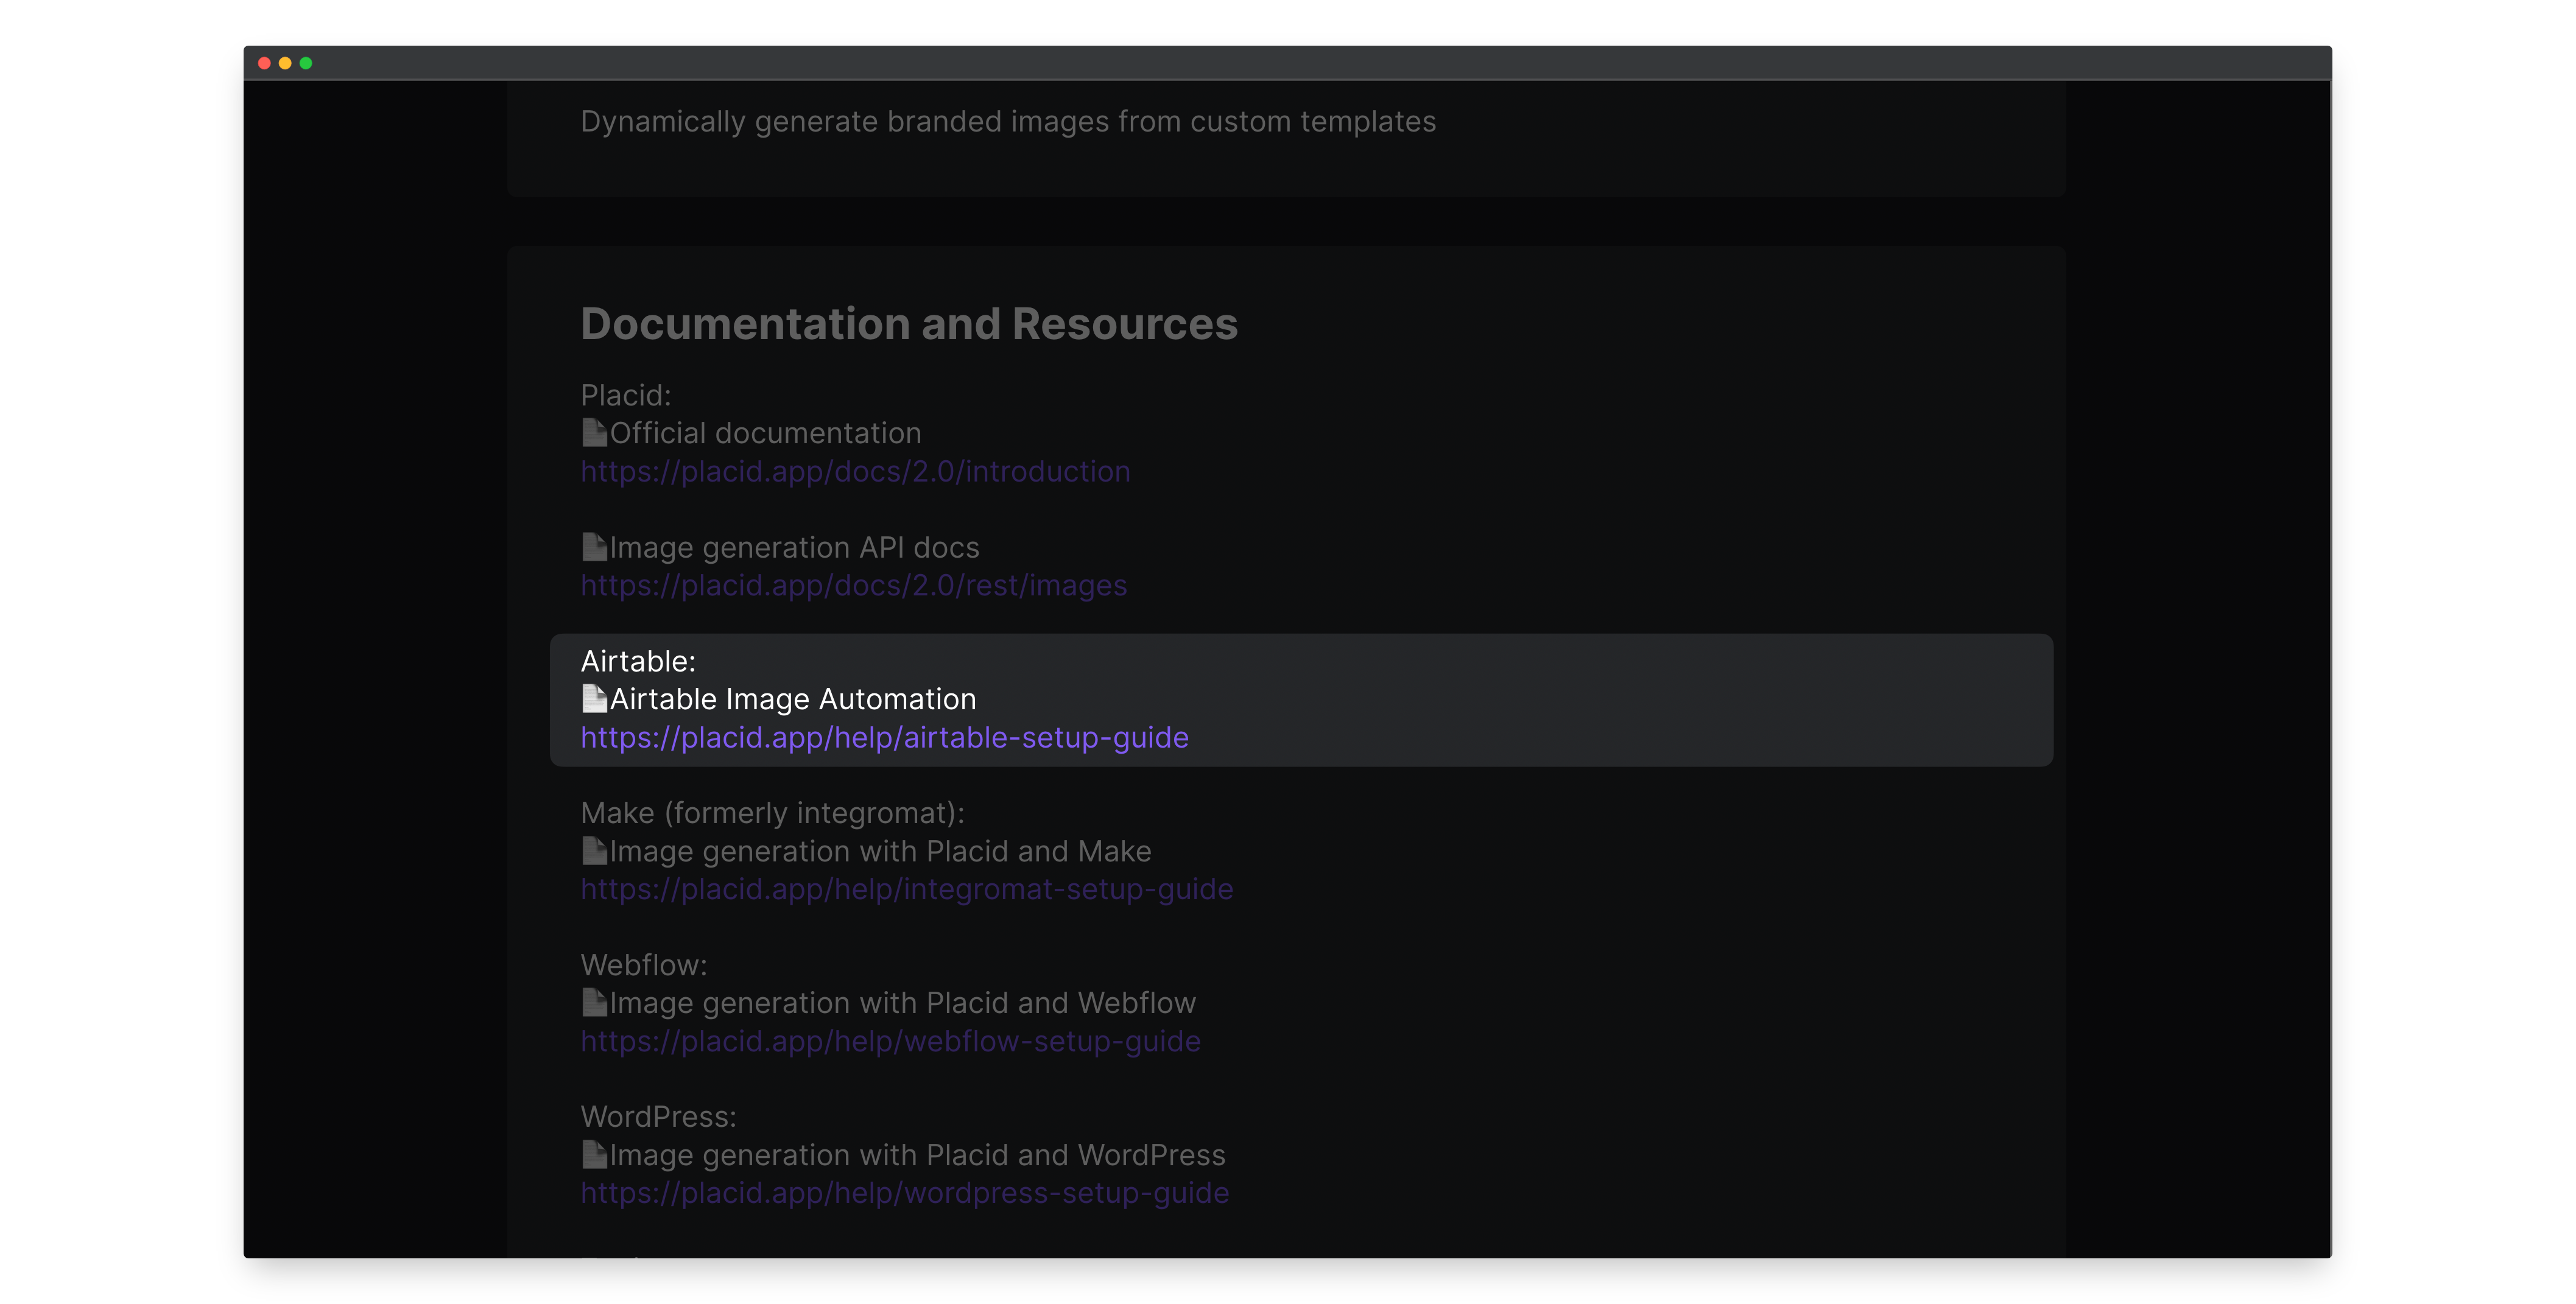Follow the airtable-setup-guide link
2576x1304 pixels.
[x=884, y=737]
